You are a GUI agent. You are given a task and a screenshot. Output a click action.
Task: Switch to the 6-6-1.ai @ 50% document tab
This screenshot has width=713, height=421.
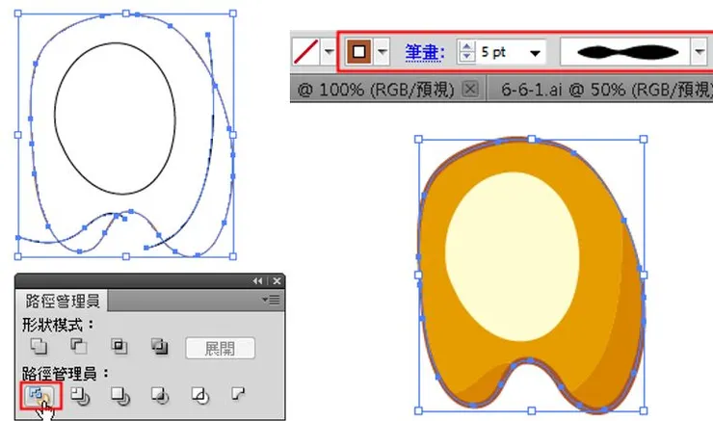click(607, 90)
